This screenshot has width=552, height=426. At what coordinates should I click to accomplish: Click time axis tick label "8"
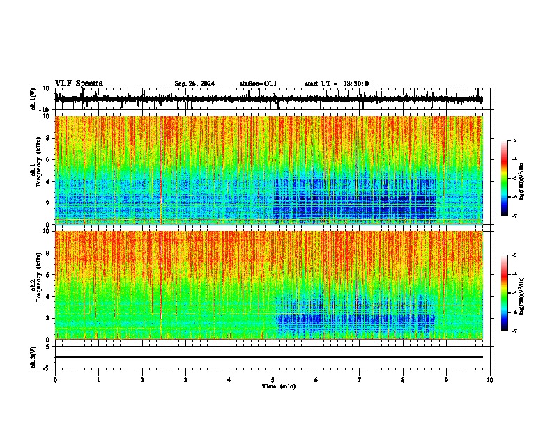[x=403, y=380]
